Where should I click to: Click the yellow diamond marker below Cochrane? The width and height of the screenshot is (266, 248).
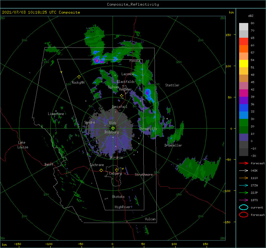(101, 170)
